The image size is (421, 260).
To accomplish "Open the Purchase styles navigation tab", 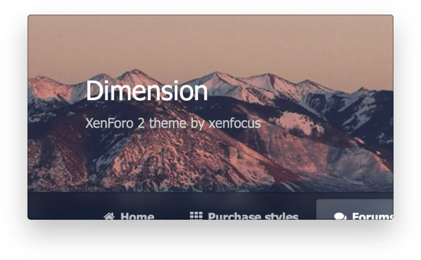I will (x=244, y=216).
